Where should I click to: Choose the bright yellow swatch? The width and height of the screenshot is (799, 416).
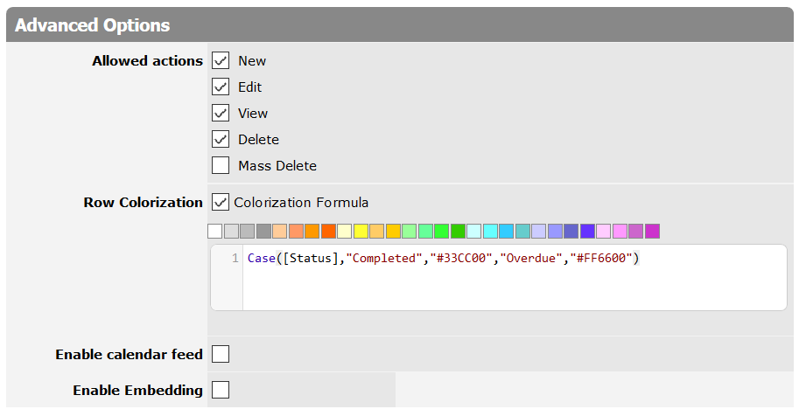coord(361,232)
